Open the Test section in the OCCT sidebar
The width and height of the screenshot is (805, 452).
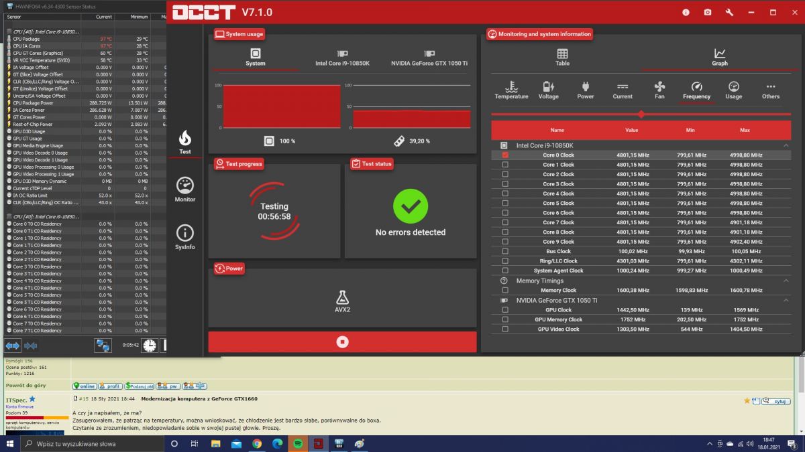point(184,141)
